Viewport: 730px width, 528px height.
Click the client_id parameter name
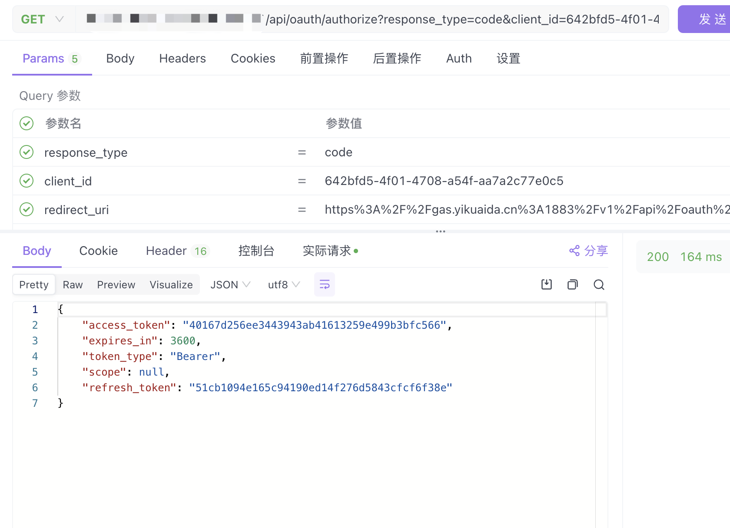point(68,181)
